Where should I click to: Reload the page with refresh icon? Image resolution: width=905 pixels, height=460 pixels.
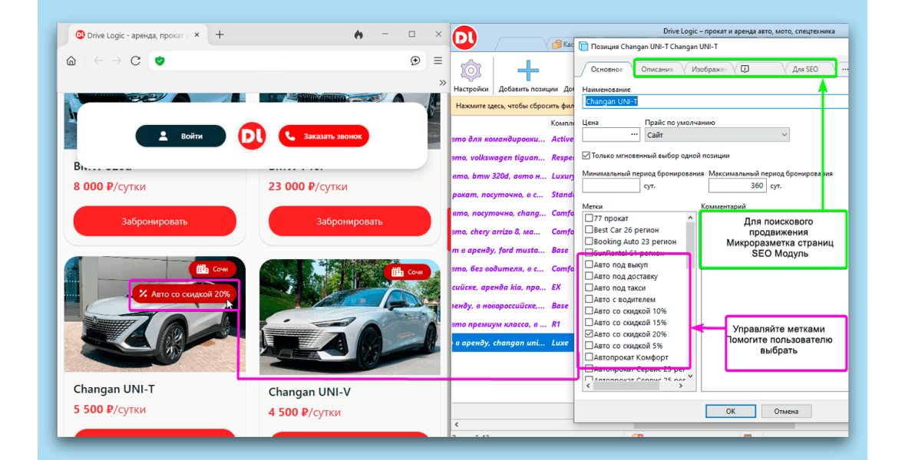(x=136, y=61)
